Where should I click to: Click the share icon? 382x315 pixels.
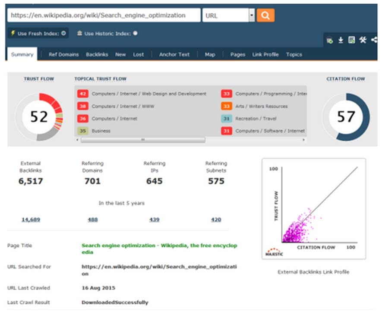point(374,40)
